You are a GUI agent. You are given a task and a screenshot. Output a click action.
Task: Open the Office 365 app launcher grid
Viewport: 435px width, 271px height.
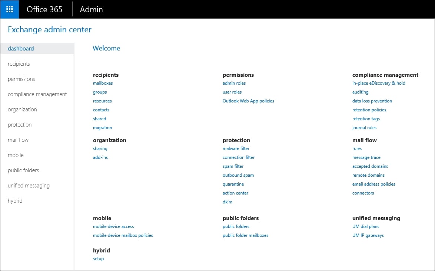[x=10, y=9]
